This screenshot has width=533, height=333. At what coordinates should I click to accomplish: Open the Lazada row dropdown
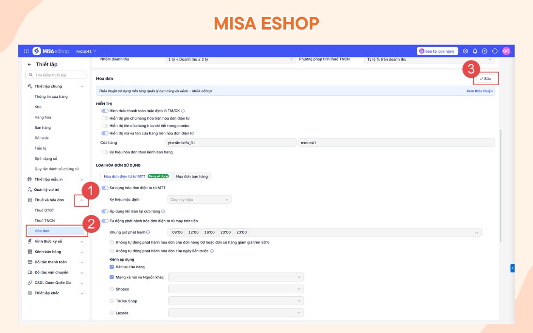tap(236, 313)
